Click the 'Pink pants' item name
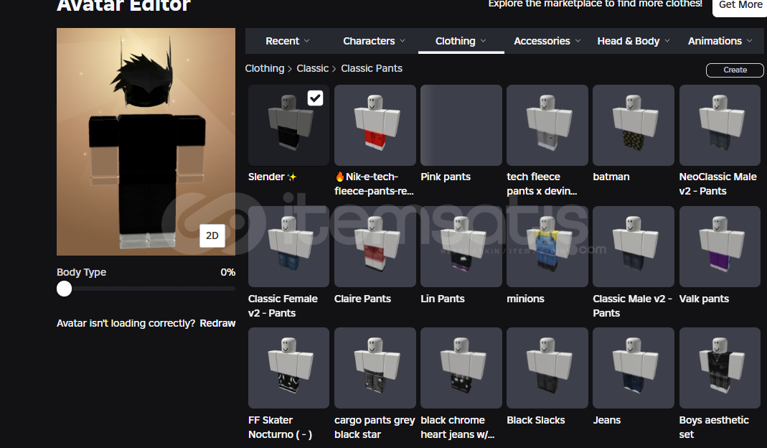767x448 pixels. 446,177
